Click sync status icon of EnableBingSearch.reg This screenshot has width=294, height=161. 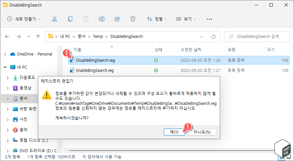pos(156,71)
